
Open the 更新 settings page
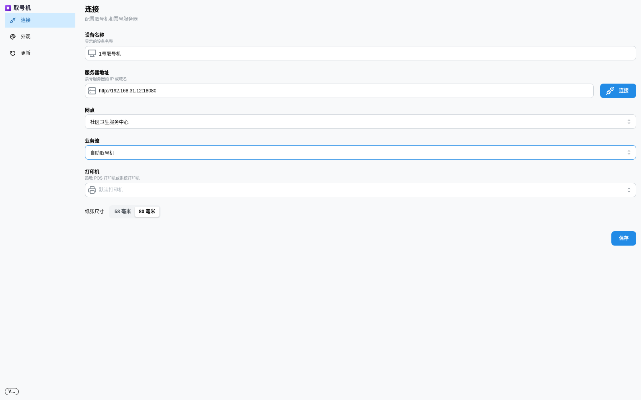[40, 53]
